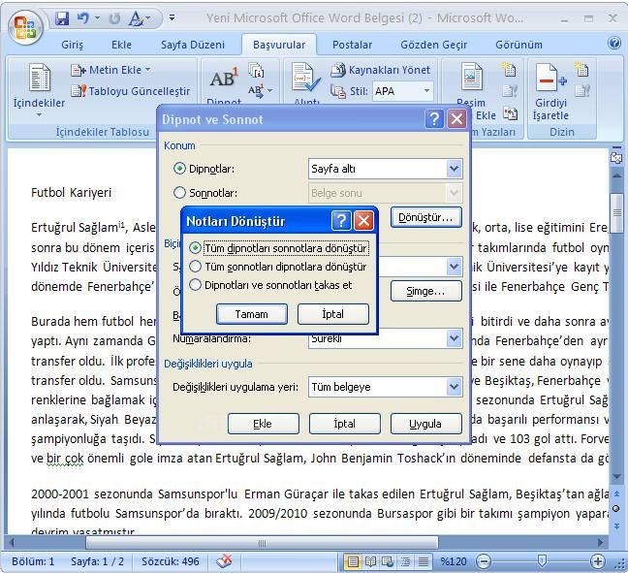The image size is (628, 573).
Task: Click the zoom in plus button
Action: [598, 561]
